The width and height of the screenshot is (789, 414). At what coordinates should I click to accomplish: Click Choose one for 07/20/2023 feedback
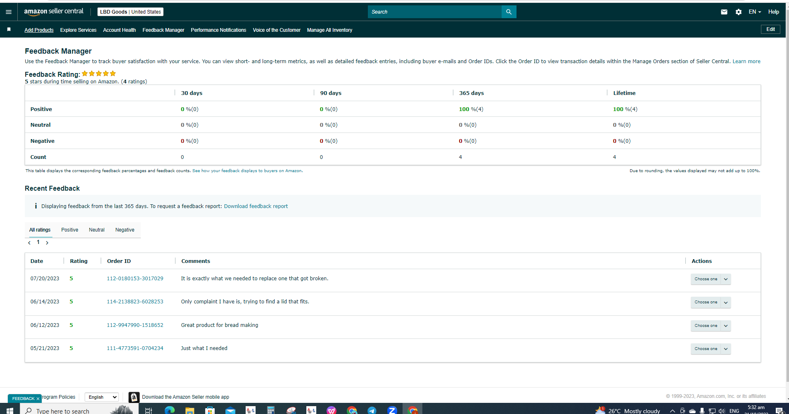tap(706, 279)
